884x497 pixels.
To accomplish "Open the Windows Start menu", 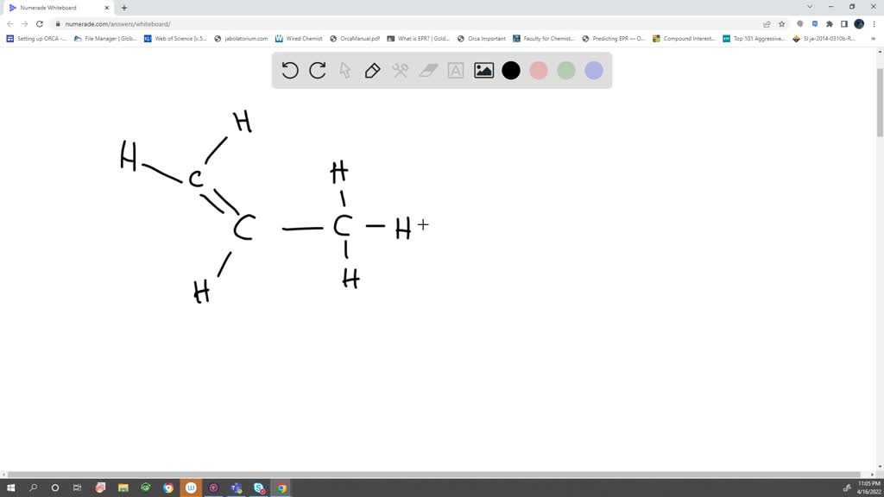I will coord(9,488).
